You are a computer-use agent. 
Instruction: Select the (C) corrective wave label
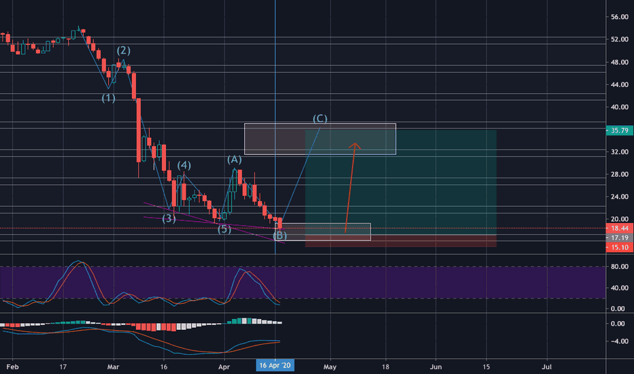point(320,118)
